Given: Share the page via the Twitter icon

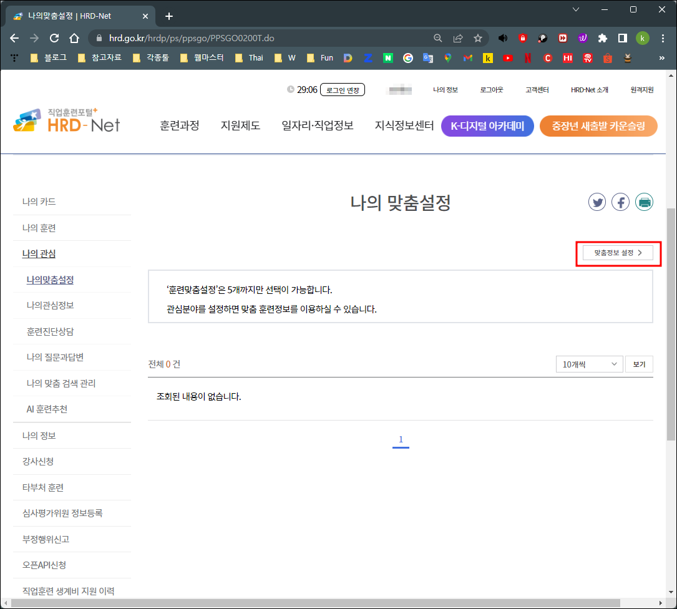Looking at the screenshot, I should tap(597, 202).
